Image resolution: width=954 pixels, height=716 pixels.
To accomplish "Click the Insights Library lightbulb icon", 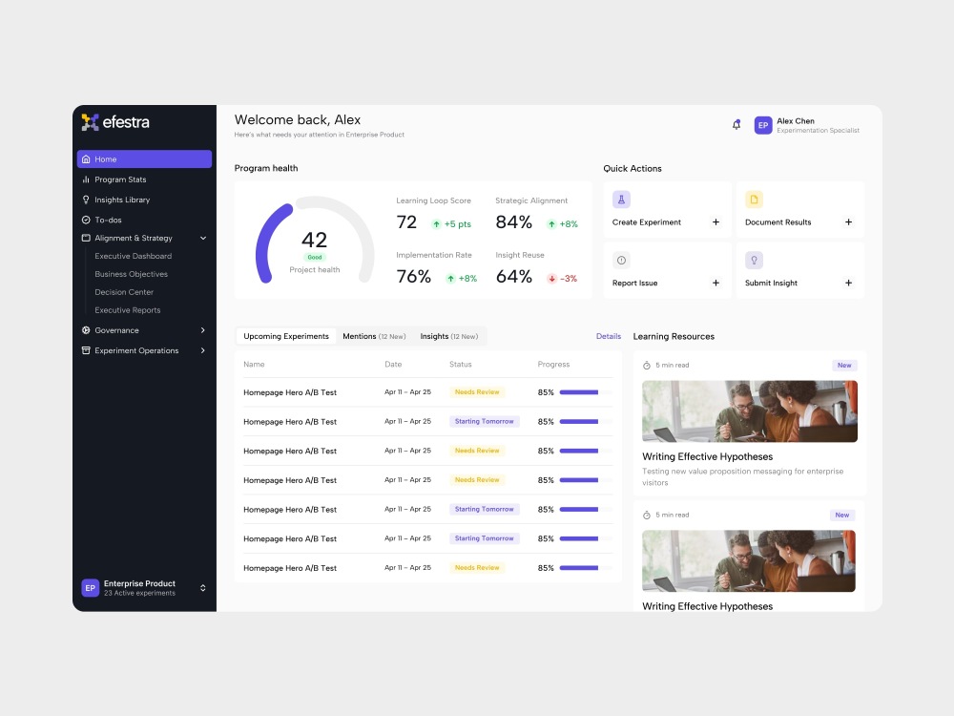I will tap(86, 200).
